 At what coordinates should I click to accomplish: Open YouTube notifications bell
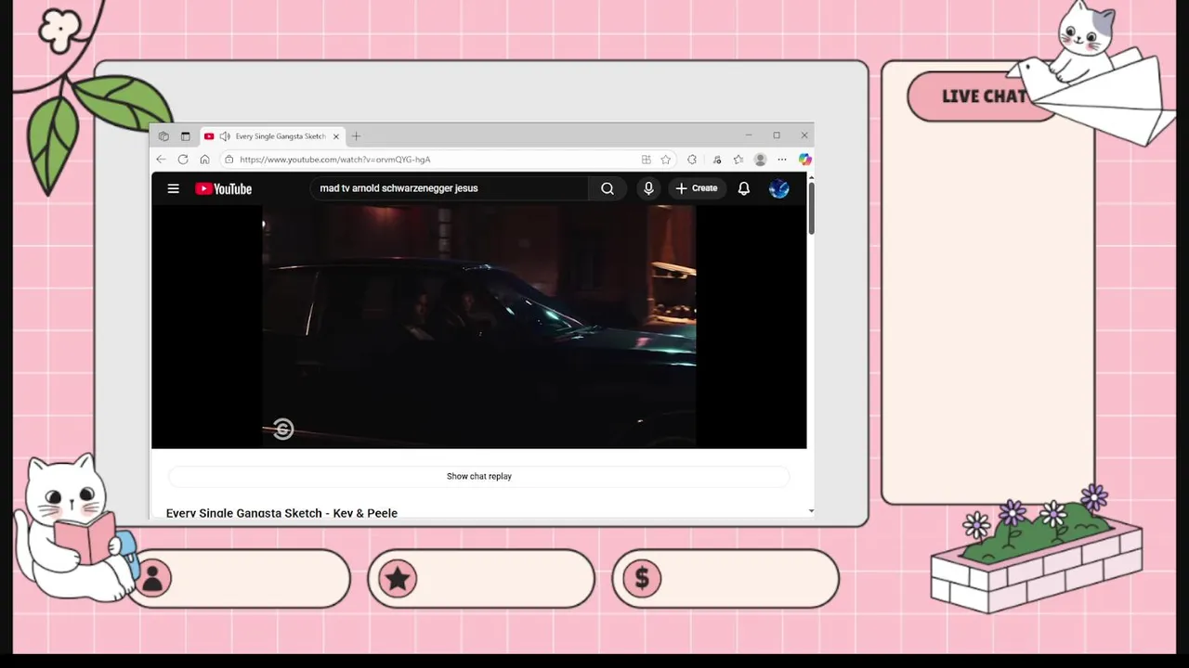(x=744, y=188)
